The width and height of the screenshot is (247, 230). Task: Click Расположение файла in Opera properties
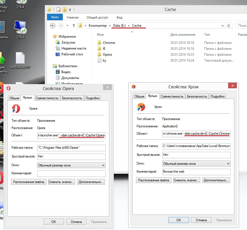tap(29, 182)
